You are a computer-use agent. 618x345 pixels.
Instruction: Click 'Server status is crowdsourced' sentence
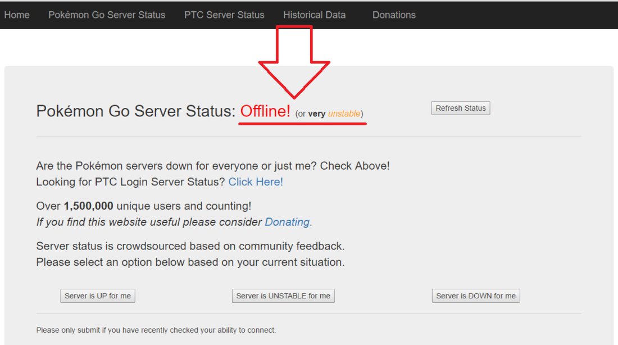point(190,246)
